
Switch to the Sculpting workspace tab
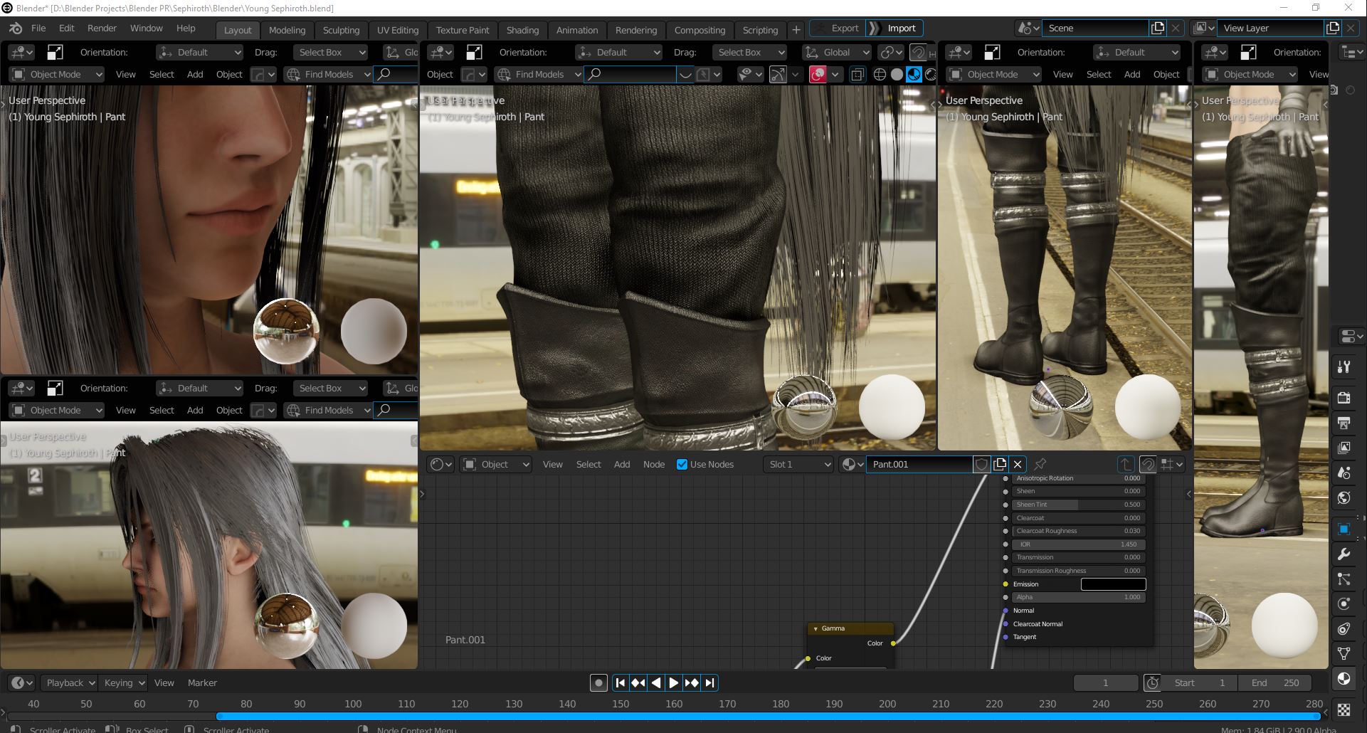341,30
